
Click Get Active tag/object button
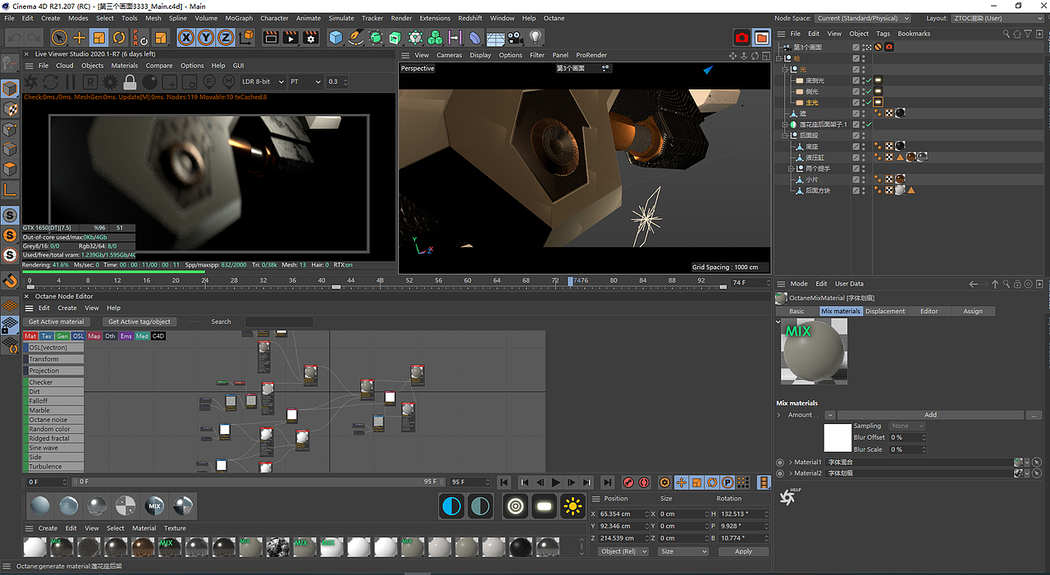tap(139, 322)
